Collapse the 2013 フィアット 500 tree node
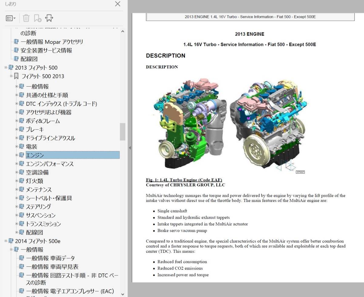The width and height of the screenshot is (364, 297). (6, 68)
